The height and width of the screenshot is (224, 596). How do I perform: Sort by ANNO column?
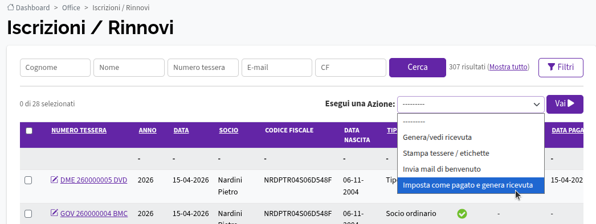148,130
